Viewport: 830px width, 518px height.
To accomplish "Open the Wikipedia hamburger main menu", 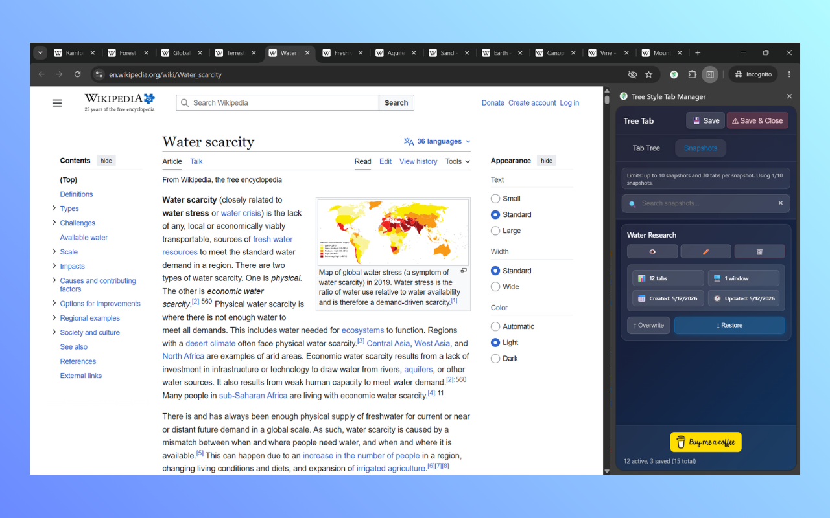I will 57,103.
